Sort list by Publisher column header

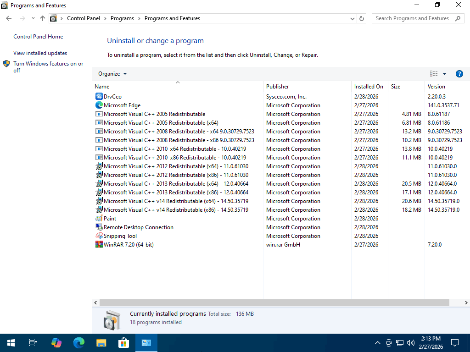(x=278, y=87)
